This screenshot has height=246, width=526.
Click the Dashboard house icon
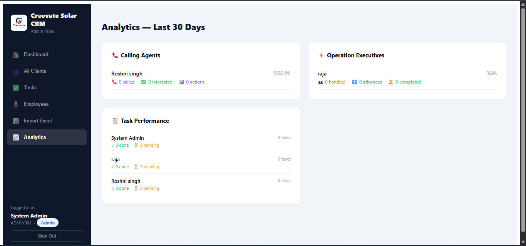pyautogui.click(x=16, y=55)
